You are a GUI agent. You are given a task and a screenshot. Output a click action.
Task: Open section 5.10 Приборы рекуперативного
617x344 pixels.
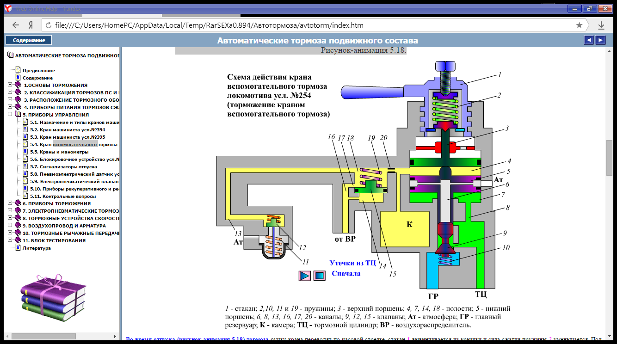coord(75,189)
